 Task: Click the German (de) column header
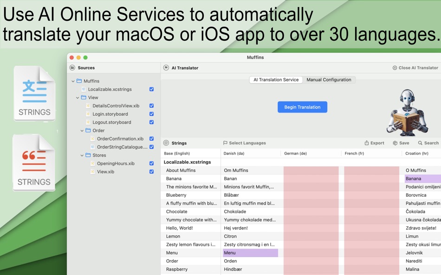pyautogui.click(x=311, y=153)
